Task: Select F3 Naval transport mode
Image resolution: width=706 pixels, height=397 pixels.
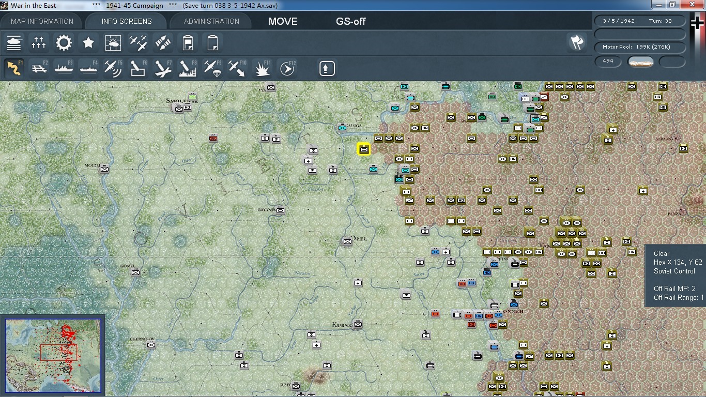Action: pos(64,68)
